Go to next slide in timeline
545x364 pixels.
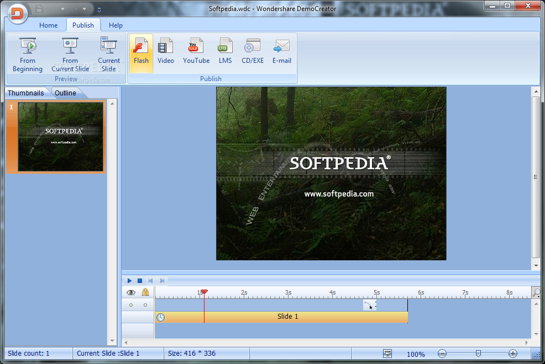[162, 281]
